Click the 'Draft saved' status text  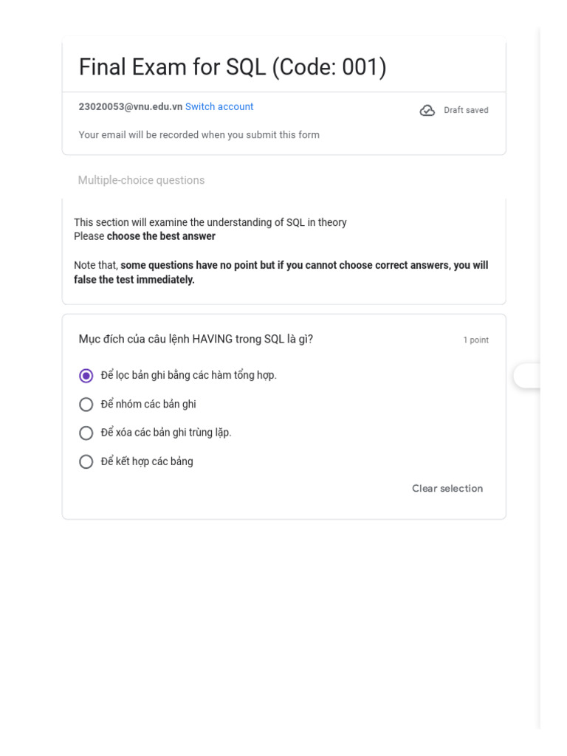466,111
